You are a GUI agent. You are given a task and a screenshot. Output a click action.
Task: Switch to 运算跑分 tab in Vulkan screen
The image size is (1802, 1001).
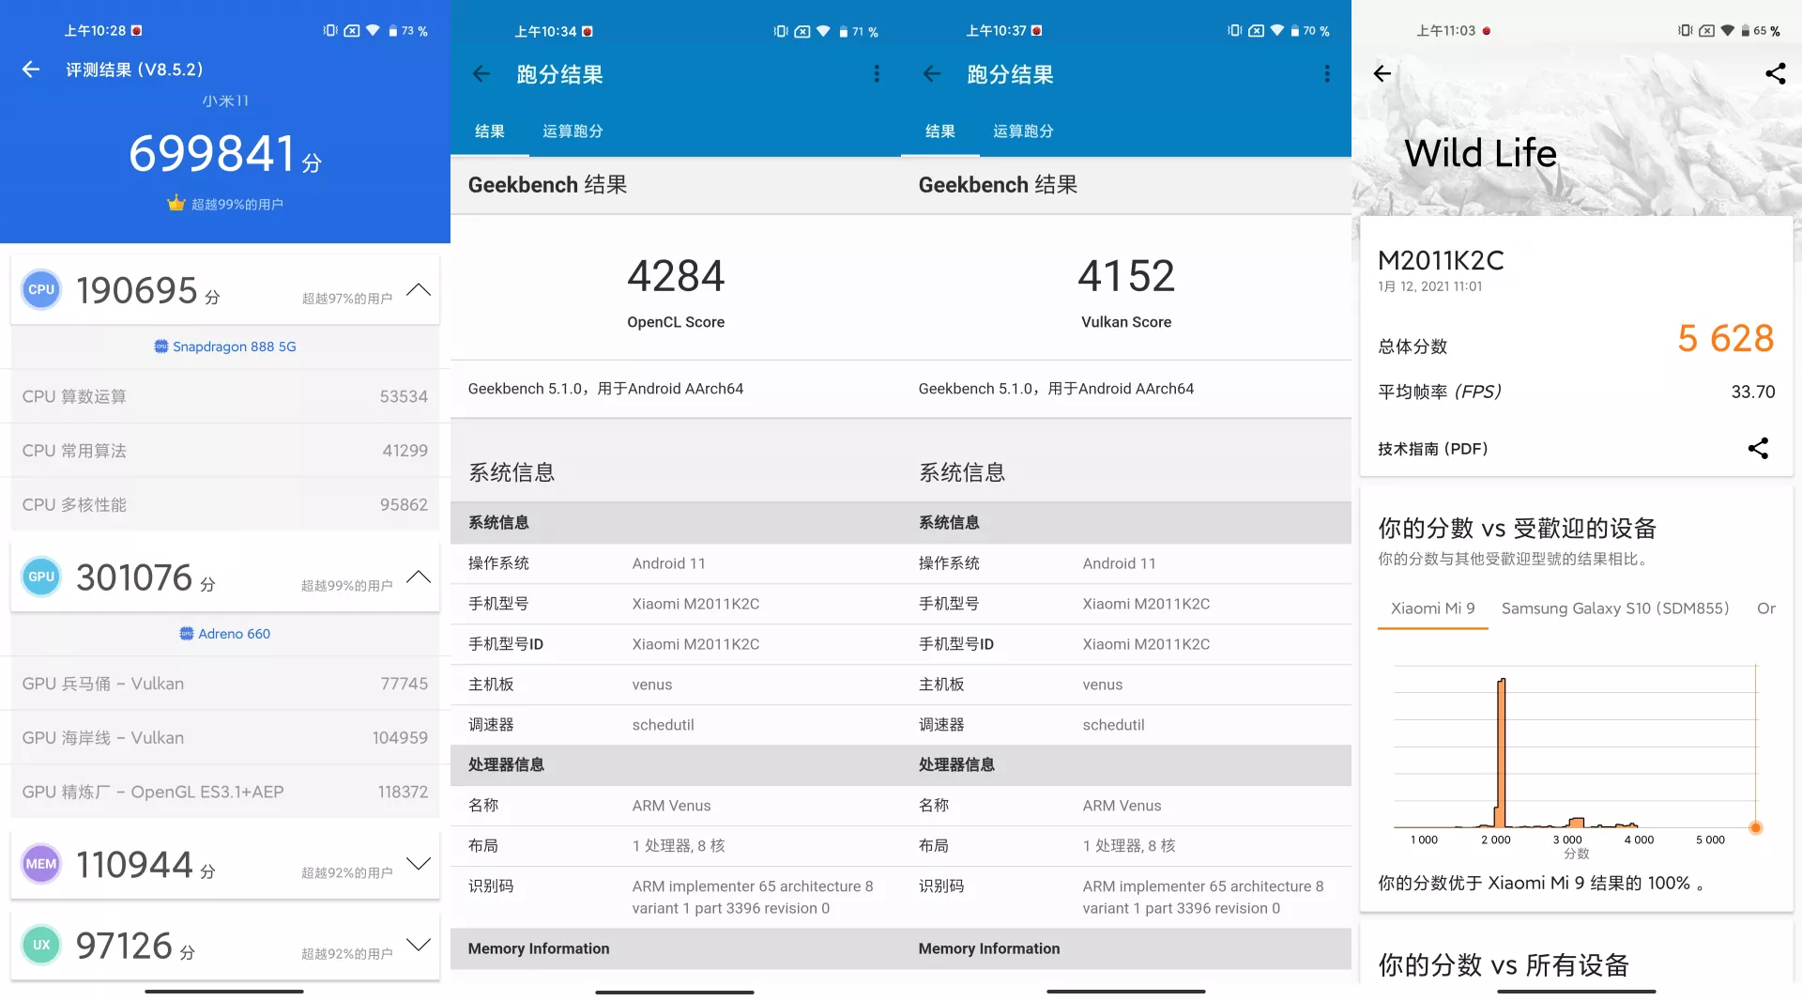click(1023, 131)
